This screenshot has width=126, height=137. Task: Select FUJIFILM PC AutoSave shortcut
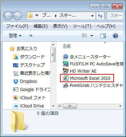pos(93,64)
